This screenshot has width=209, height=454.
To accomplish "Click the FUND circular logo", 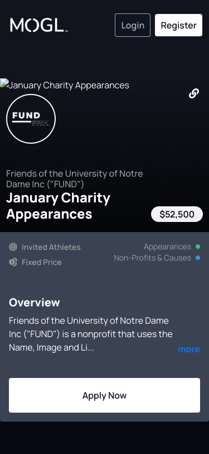I will pyautogui.click(x=31, y=119).
